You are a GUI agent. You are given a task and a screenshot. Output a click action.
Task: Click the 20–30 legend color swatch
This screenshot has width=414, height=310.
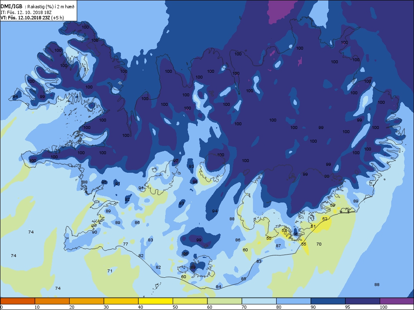pyautogui.click(x=87, y=301)
